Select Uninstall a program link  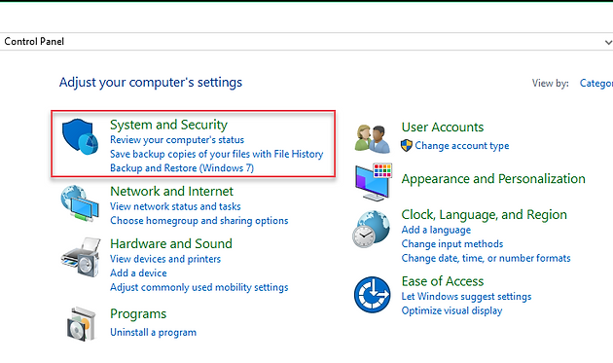[x=154, y=333]
